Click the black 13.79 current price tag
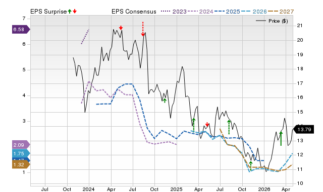323x192 pixels. point(303,130)
